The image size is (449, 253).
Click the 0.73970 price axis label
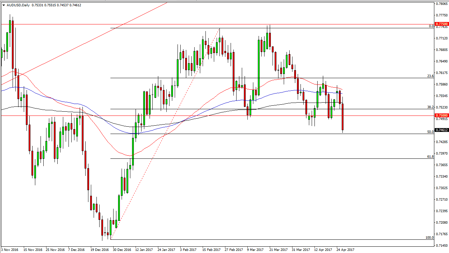coord(442,153)
